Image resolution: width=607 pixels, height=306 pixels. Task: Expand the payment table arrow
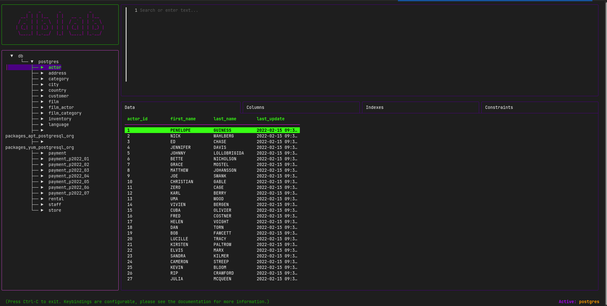coord(42,153)
